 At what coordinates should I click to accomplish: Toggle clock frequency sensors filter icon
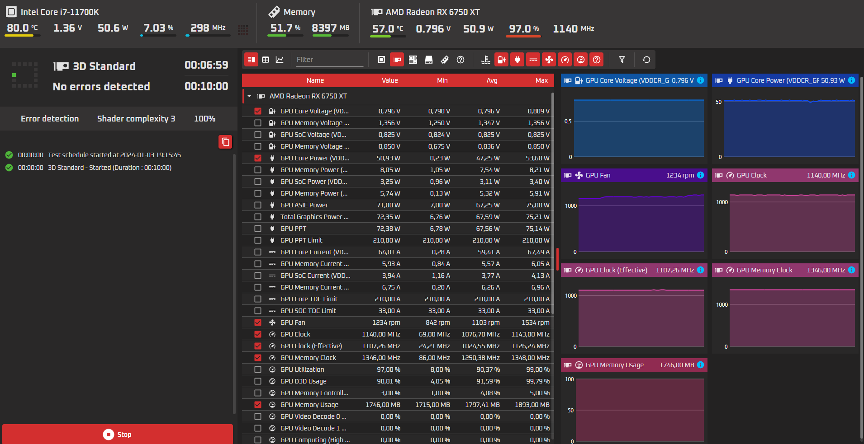[x=565, y=60]
